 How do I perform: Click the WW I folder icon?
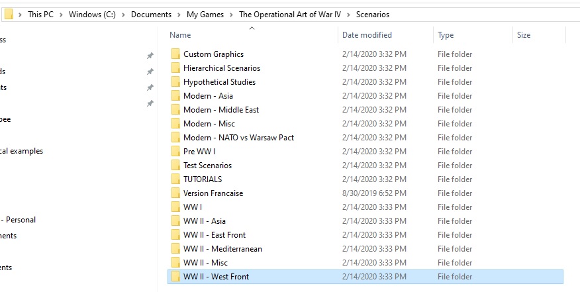click(175, 207)
